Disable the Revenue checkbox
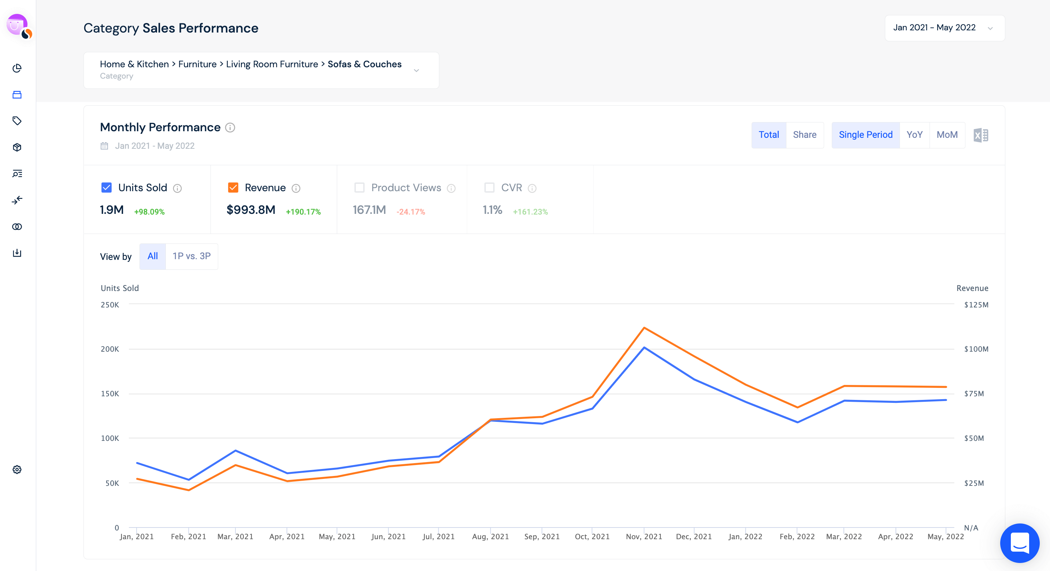Screen dimensions: 1050x571 pos(233,188)
